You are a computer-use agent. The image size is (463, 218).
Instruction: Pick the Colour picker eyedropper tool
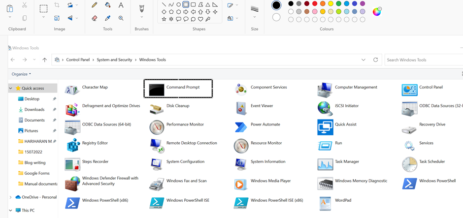click(108, 18)
